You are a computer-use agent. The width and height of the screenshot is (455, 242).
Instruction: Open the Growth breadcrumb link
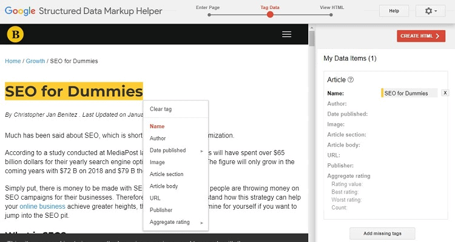pyautogui.click(x=35, y=61)
